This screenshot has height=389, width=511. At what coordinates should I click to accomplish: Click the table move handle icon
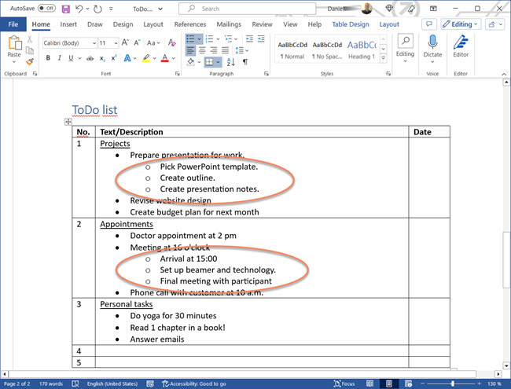point(68,122)
